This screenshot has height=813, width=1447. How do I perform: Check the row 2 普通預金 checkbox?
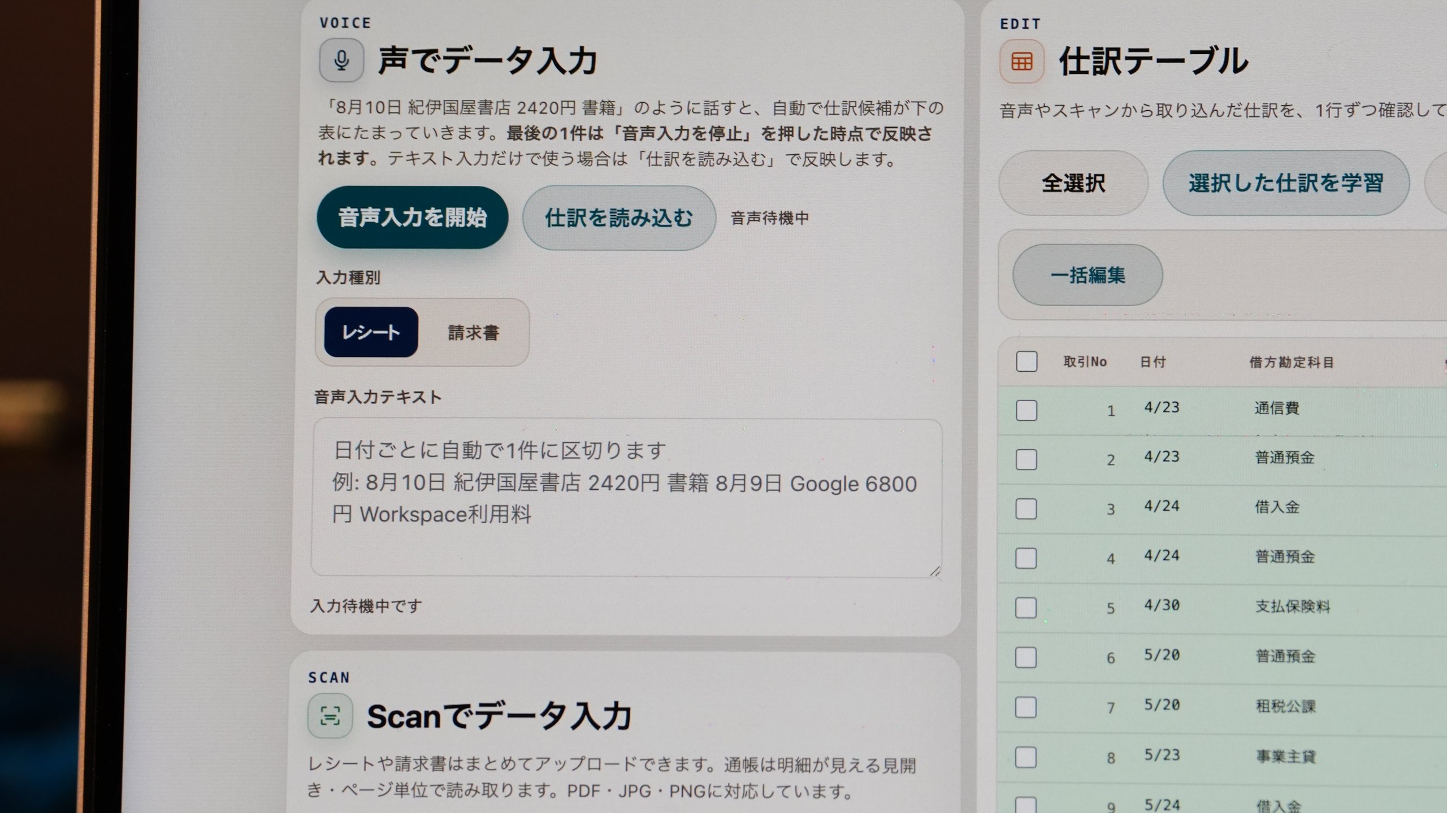[x=1026, y=460]
